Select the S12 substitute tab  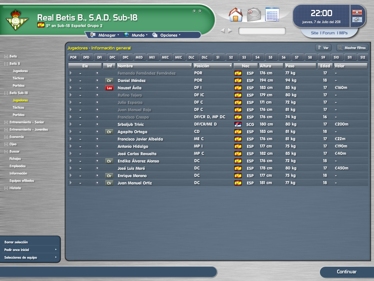pos(363,57)
